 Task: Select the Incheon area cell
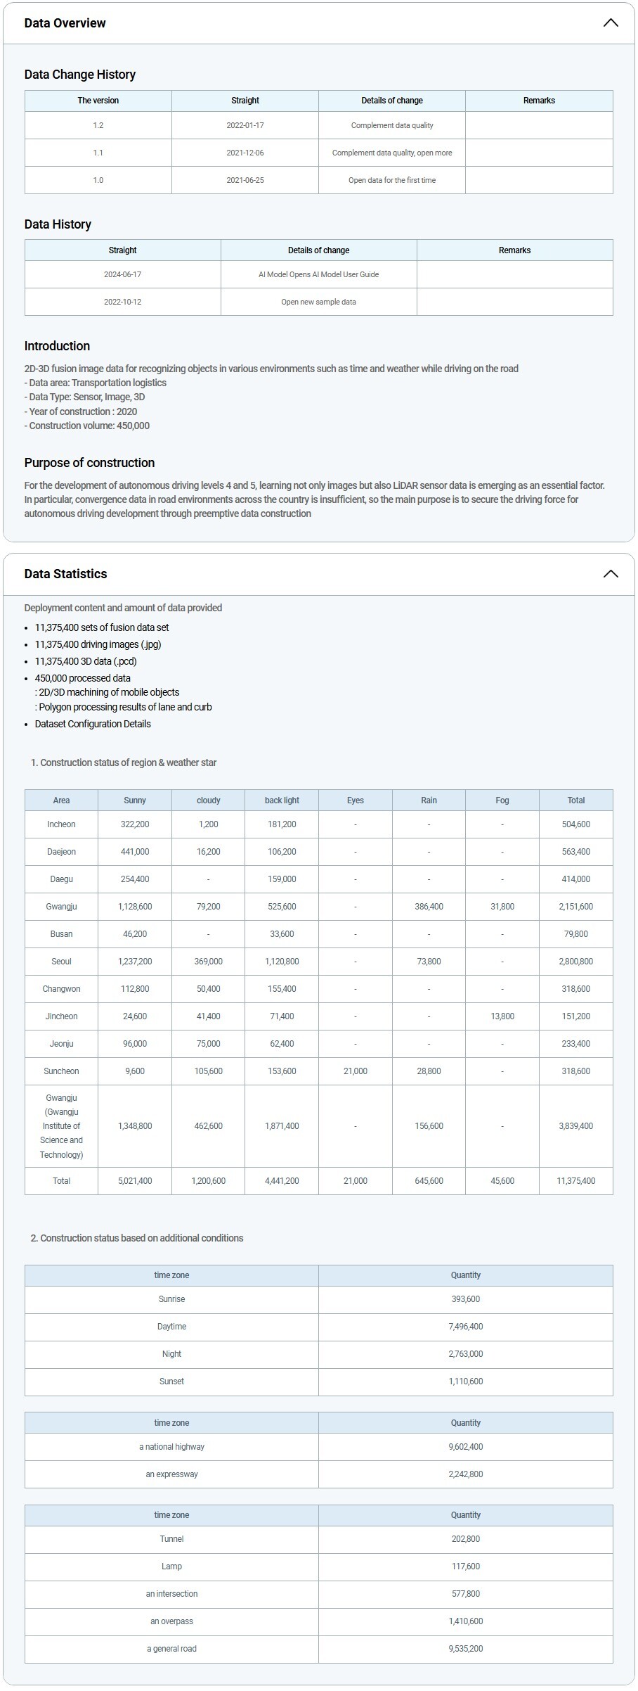[x=61, y=824]
